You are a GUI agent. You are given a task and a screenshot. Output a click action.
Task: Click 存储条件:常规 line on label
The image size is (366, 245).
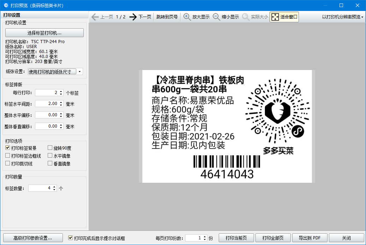pos(179,118)
